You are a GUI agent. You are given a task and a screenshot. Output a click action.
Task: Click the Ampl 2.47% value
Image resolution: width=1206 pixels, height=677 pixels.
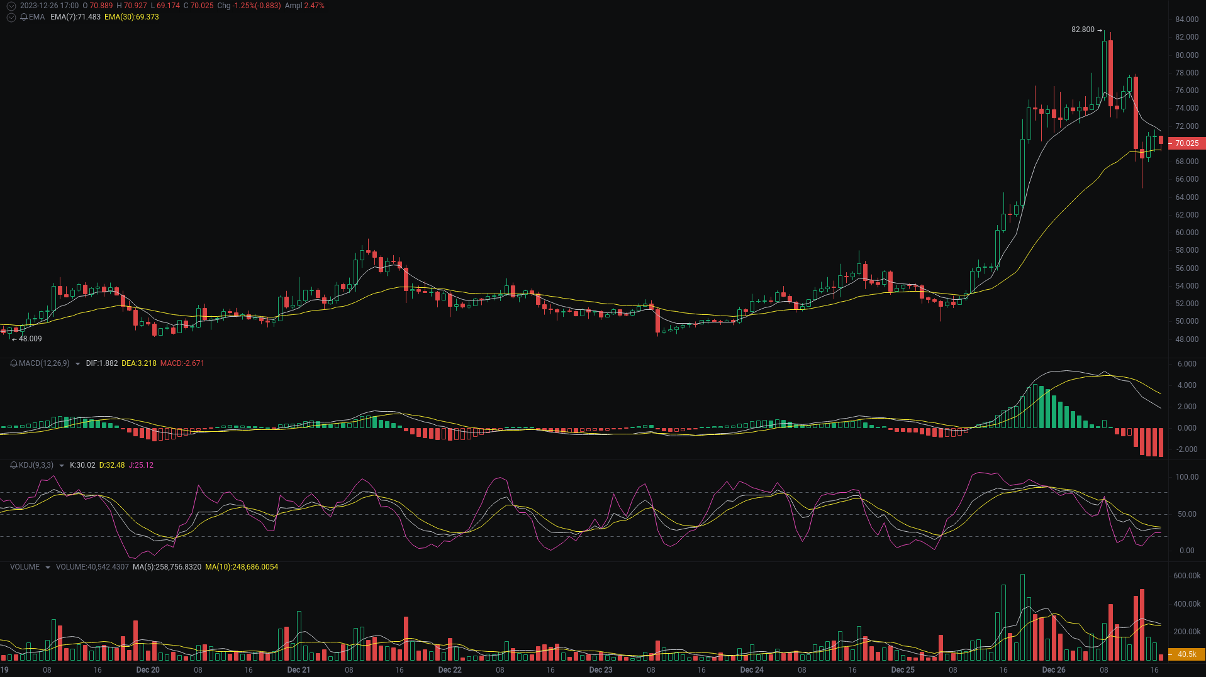pyautogui.click(x=304, y=6)
